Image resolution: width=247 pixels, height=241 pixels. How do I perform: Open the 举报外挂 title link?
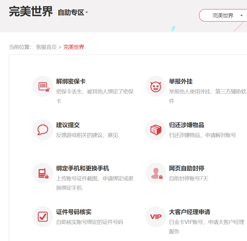pyautogui.click(x=181, y=81)
